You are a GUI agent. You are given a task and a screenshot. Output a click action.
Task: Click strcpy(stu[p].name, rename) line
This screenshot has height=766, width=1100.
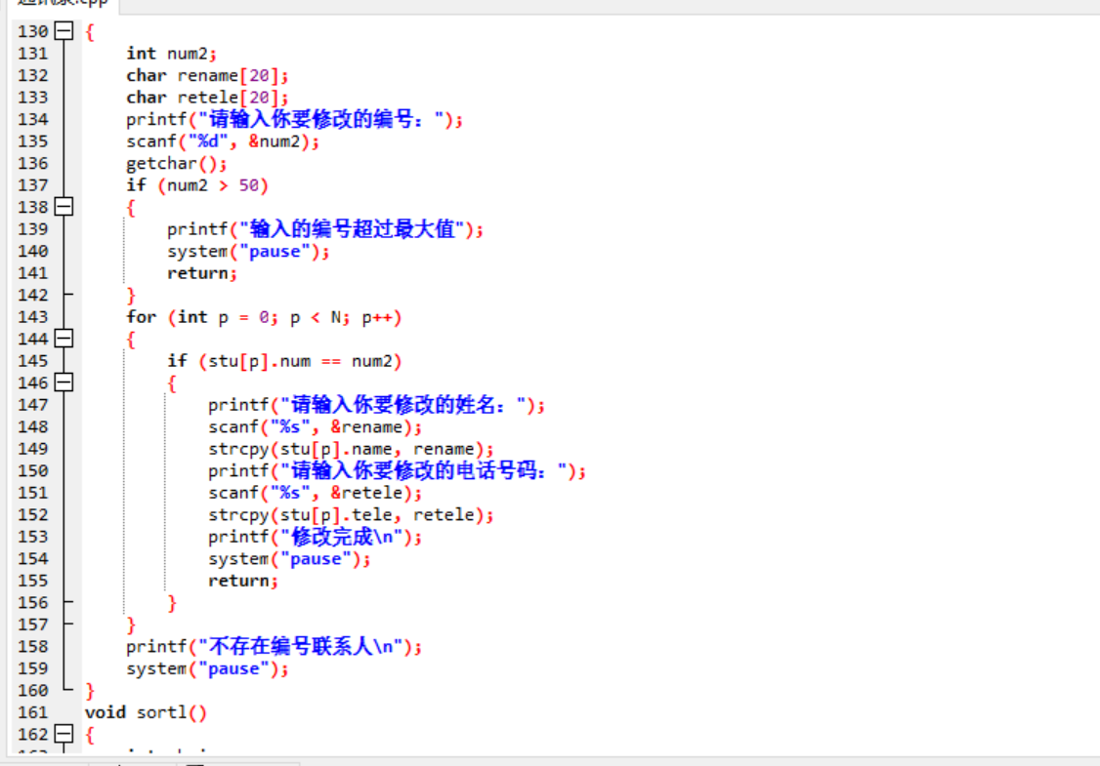351,449
